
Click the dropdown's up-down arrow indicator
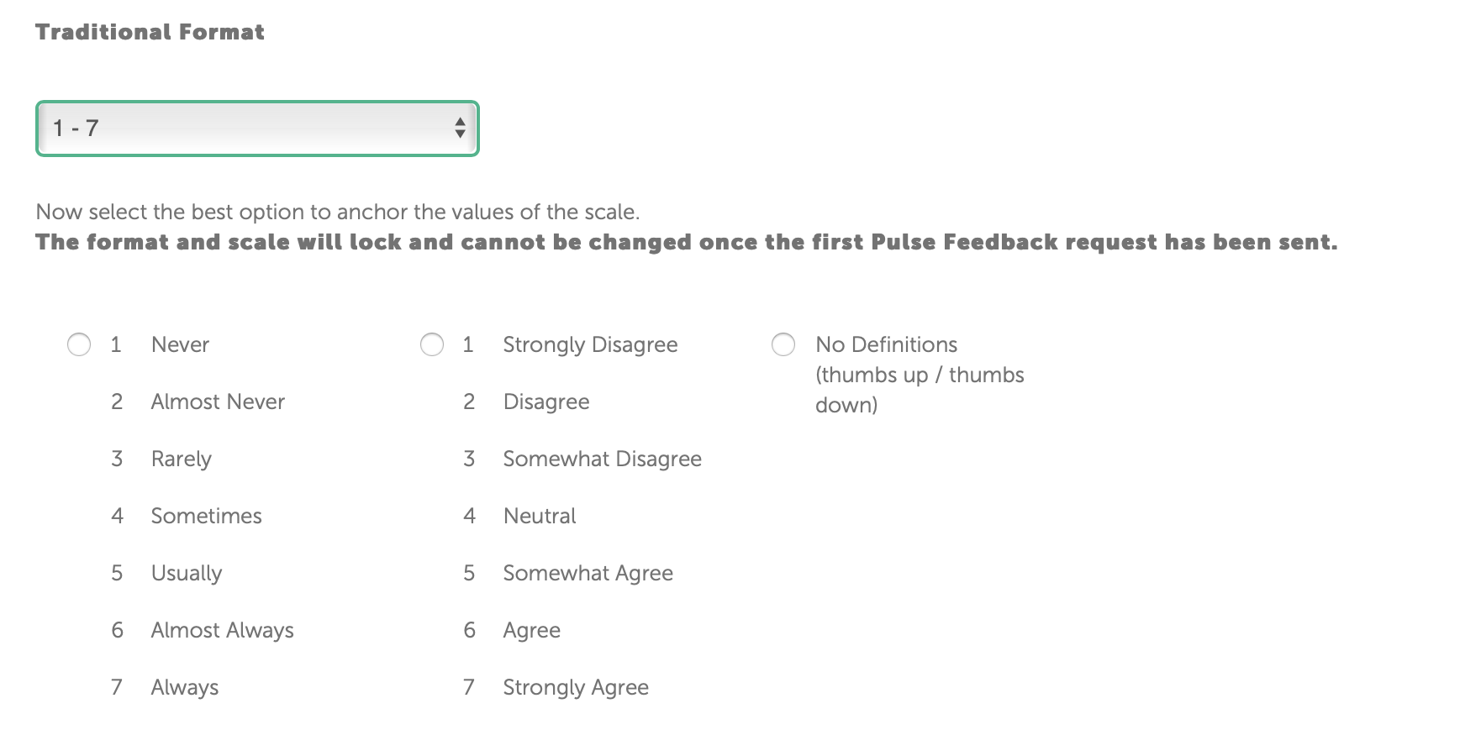pos(460,129)
